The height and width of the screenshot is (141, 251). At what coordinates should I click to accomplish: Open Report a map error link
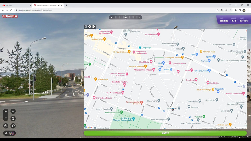point(241,128)
